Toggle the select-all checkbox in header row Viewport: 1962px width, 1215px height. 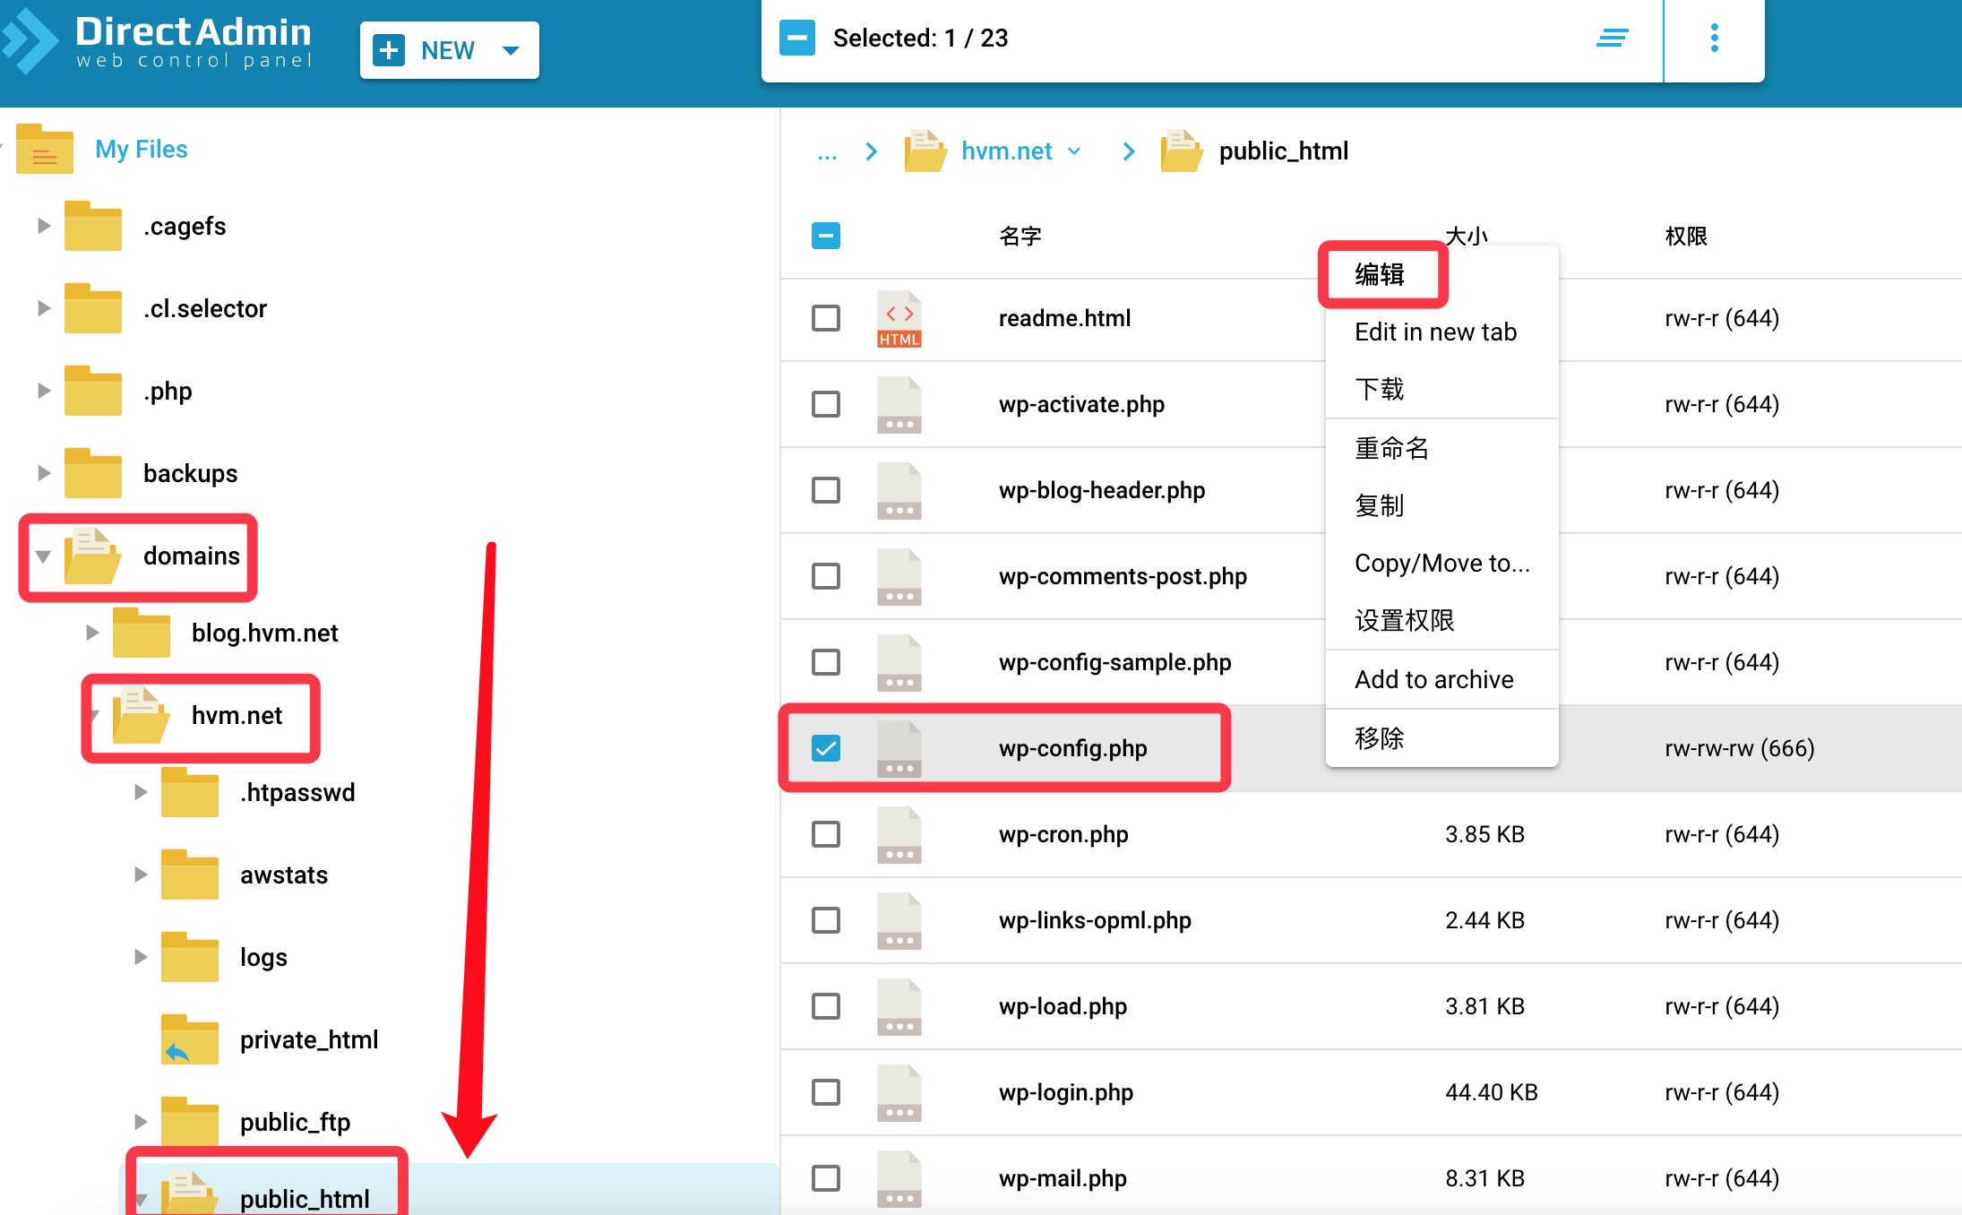pos(826,236)
